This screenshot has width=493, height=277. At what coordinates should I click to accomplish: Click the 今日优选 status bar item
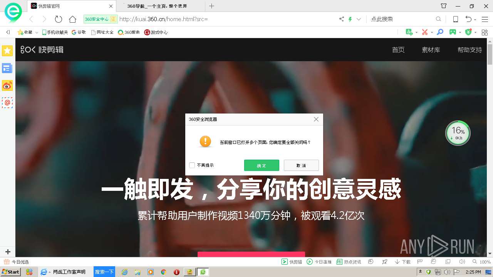16,262
